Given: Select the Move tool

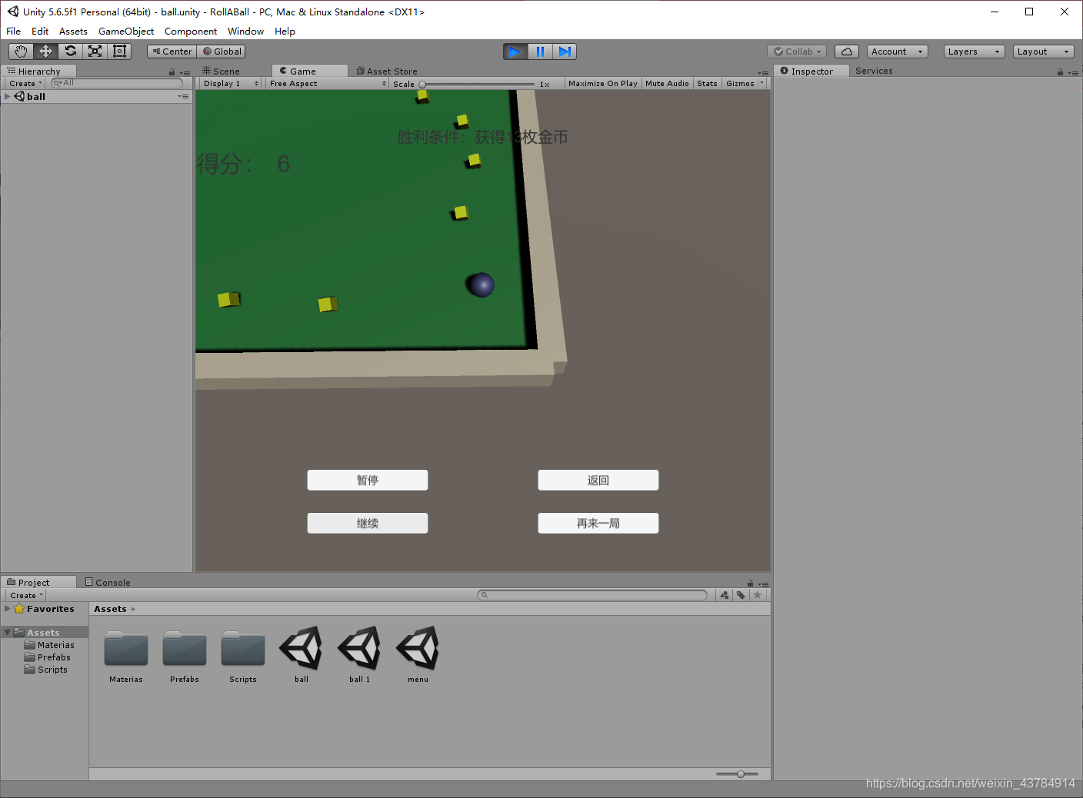Looking at the screenshot, I should [x=45, y=52].
